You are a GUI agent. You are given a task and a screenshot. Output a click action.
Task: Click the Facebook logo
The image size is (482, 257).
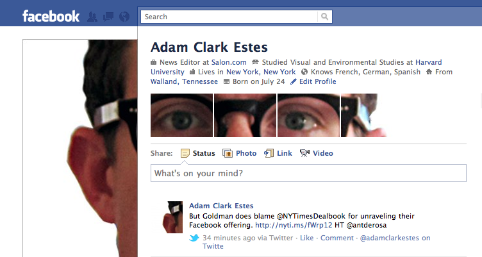[51, 16]
